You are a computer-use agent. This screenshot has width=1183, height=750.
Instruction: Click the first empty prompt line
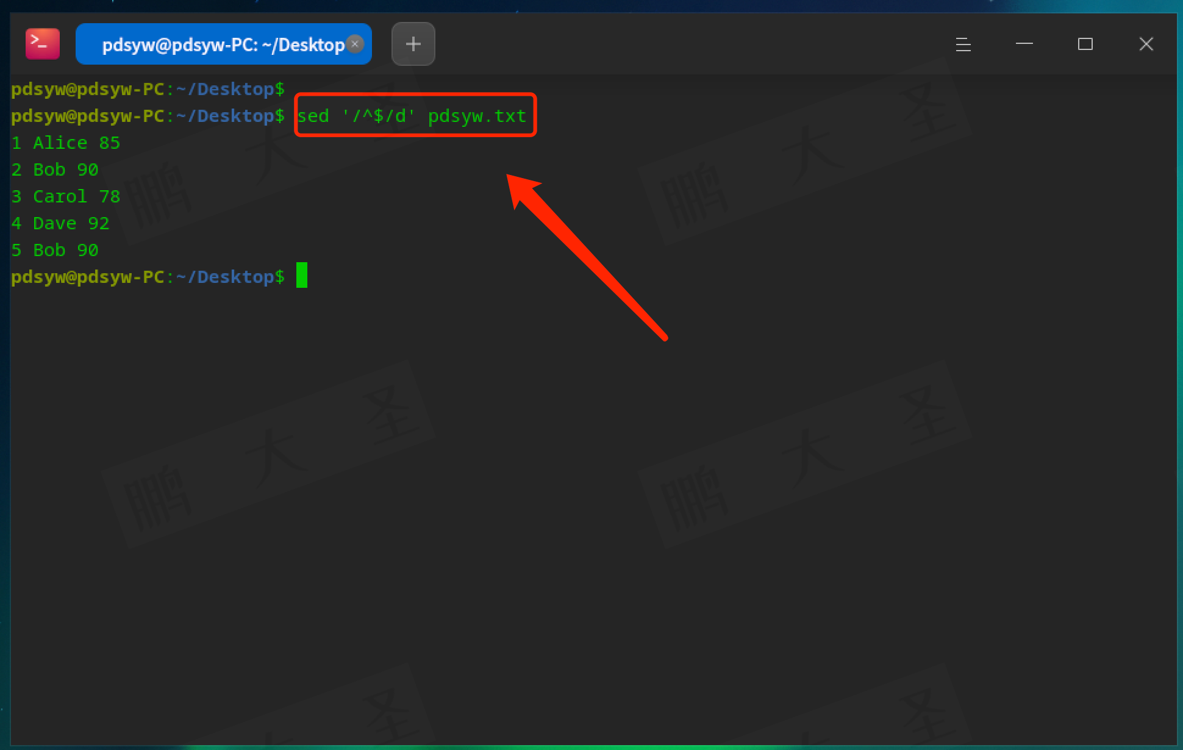coord(148,89)
